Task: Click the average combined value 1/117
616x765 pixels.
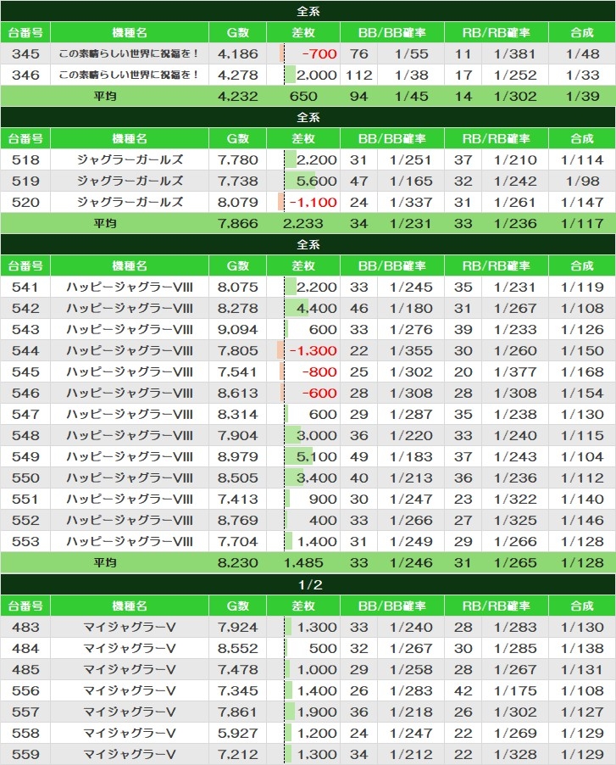Action: click(x=582, y=223)
